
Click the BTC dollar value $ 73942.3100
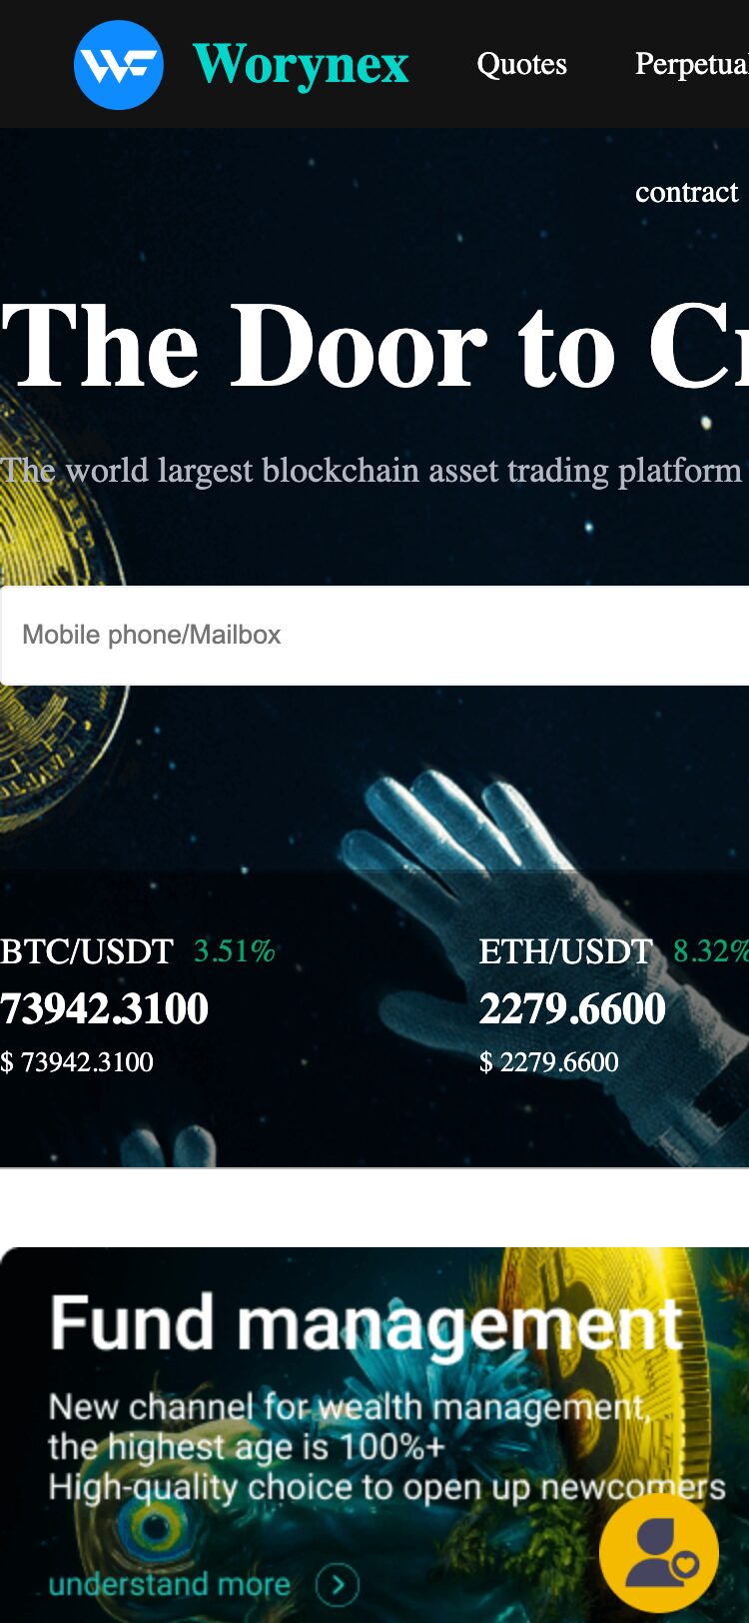pos(78,1062)
